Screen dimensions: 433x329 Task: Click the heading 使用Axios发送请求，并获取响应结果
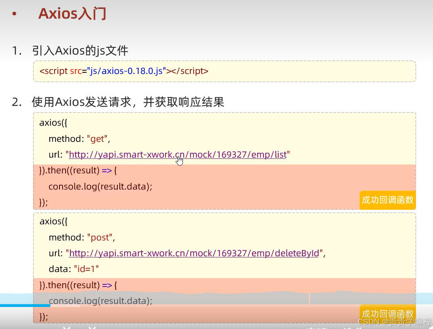[x=128, y=102]
